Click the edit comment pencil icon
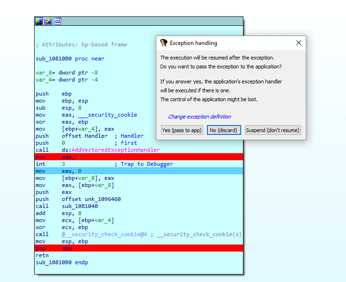This screenshot has height=282, width=346. (48, 21)
